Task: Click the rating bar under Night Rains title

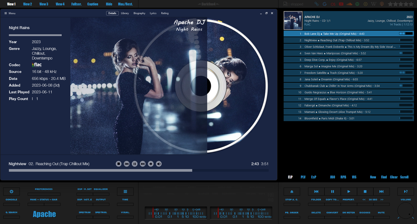Action: point(35,35)
